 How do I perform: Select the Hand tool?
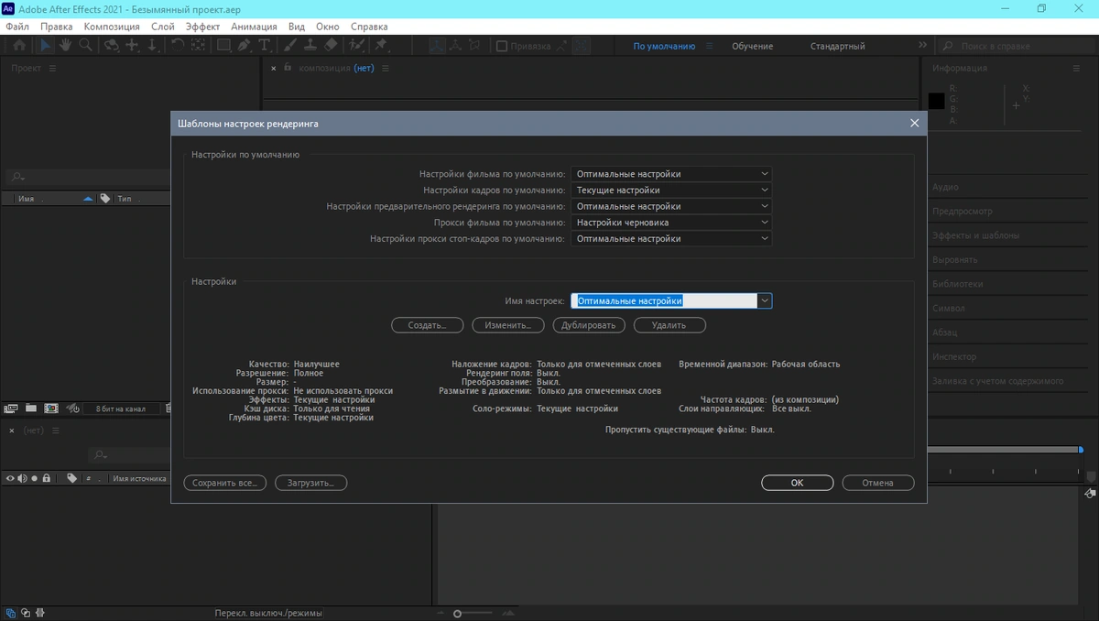66,45
